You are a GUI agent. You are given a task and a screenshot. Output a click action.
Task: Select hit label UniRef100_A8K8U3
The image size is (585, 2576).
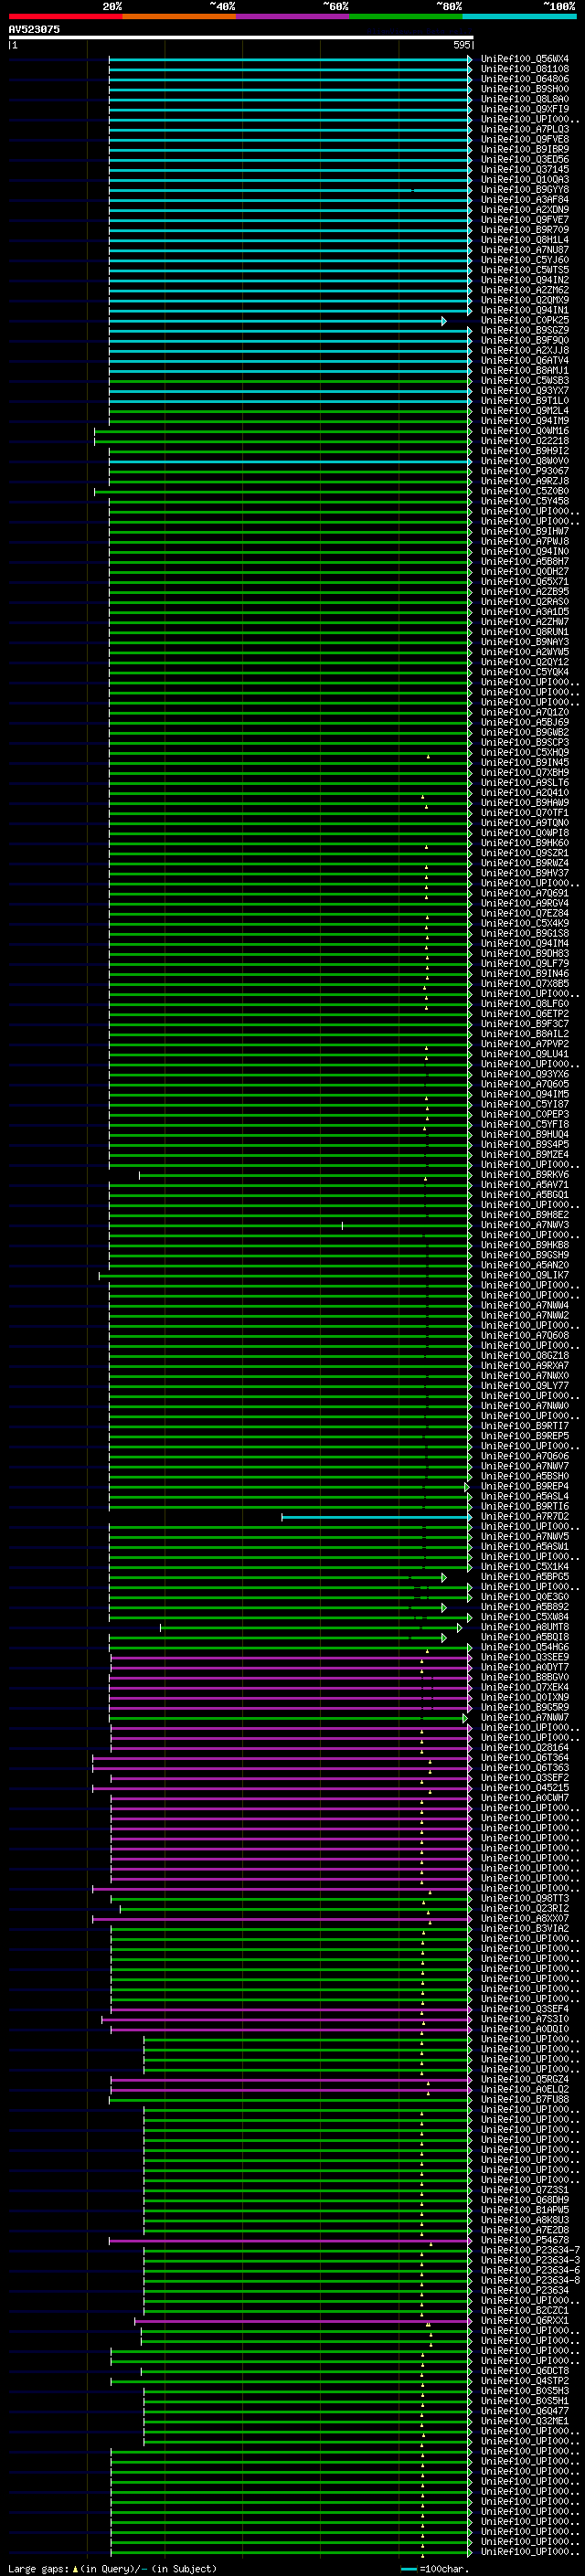click(525, 2220)
